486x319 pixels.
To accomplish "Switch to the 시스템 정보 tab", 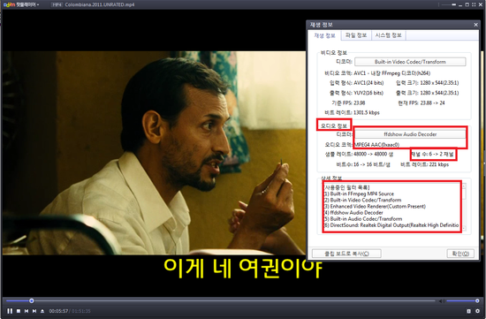I will pyautogui.click(x=388, y=35).
